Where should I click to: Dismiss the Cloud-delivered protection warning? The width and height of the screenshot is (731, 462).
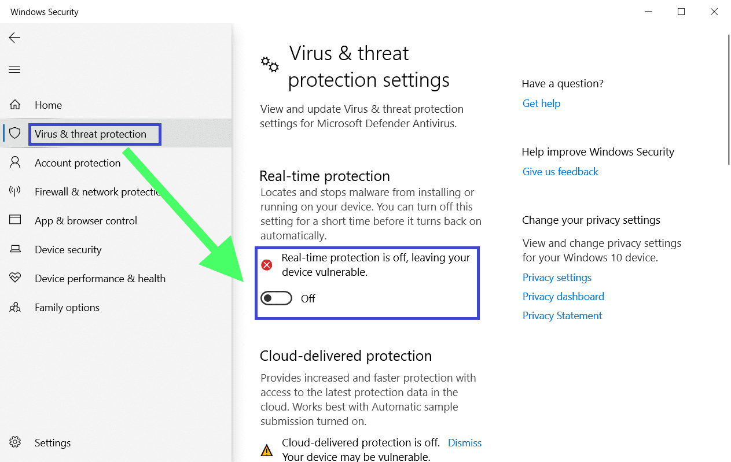tap(465, 443)
